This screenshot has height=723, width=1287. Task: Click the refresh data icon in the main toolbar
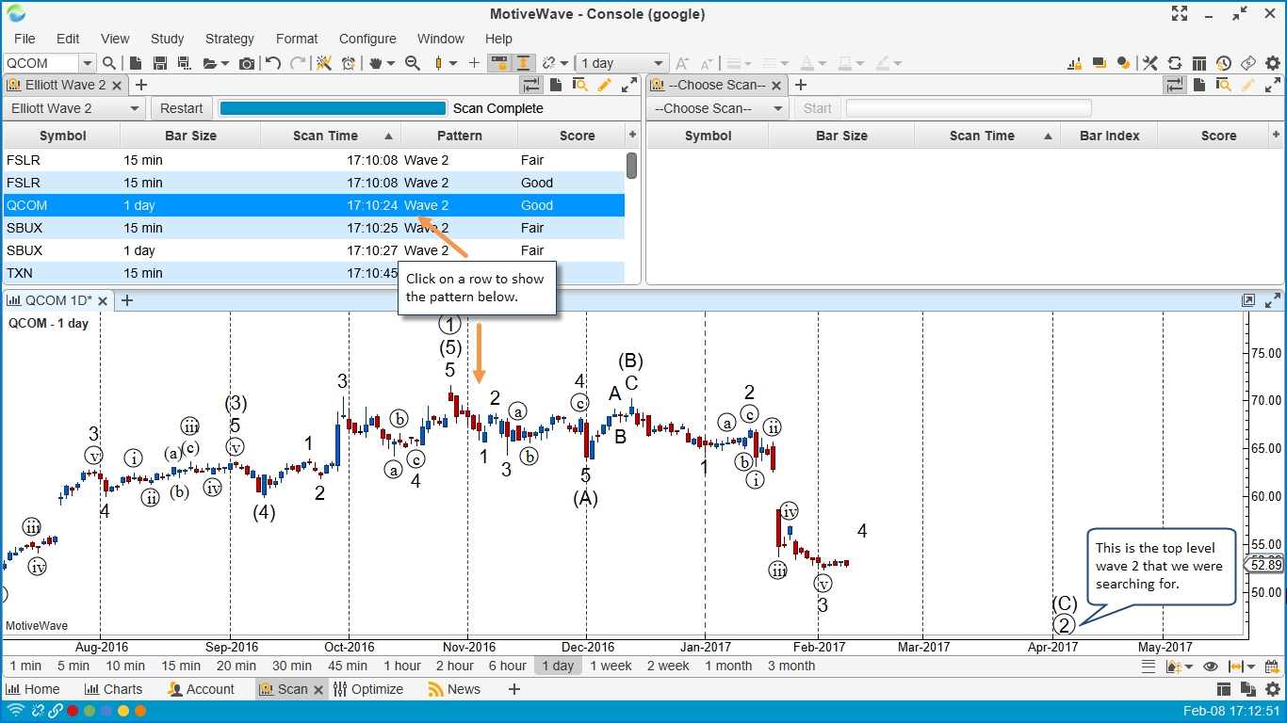[x=1174, y=63]
